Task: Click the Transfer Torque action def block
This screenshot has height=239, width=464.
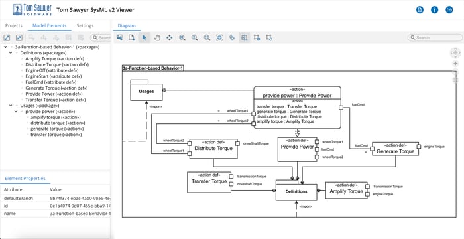Action: pyautogui.click(x=209, y=182)
